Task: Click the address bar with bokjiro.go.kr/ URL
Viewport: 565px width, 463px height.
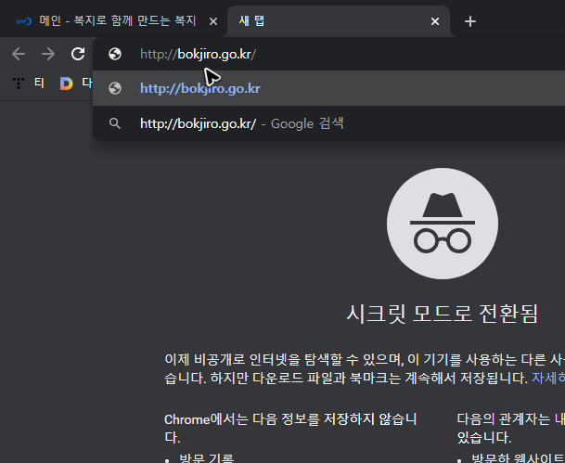Action: click(328, 54)
